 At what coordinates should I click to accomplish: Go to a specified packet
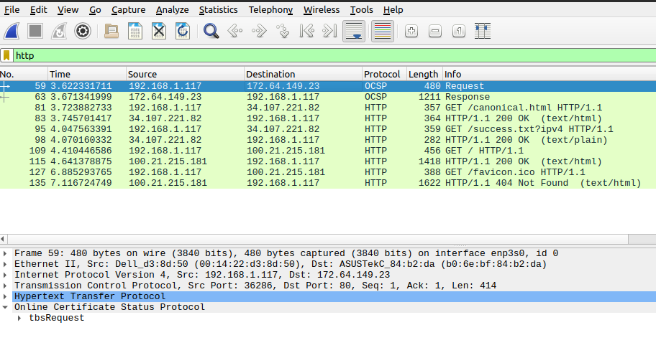tap(283, 31)
